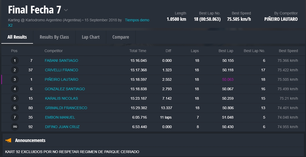
Task: Select the All Results tab
Action: [17, 37]
